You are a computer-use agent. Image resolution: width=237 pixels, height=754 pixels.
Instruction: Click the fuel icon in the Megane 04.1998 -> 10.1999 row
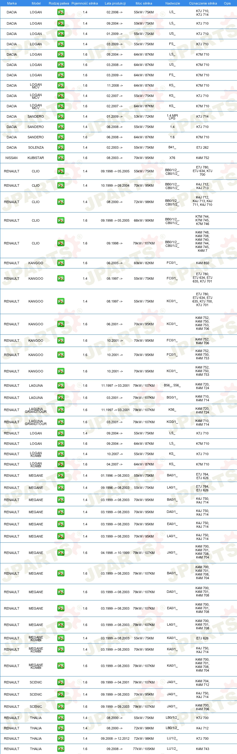pyautogui.click(x=61, y=552)
